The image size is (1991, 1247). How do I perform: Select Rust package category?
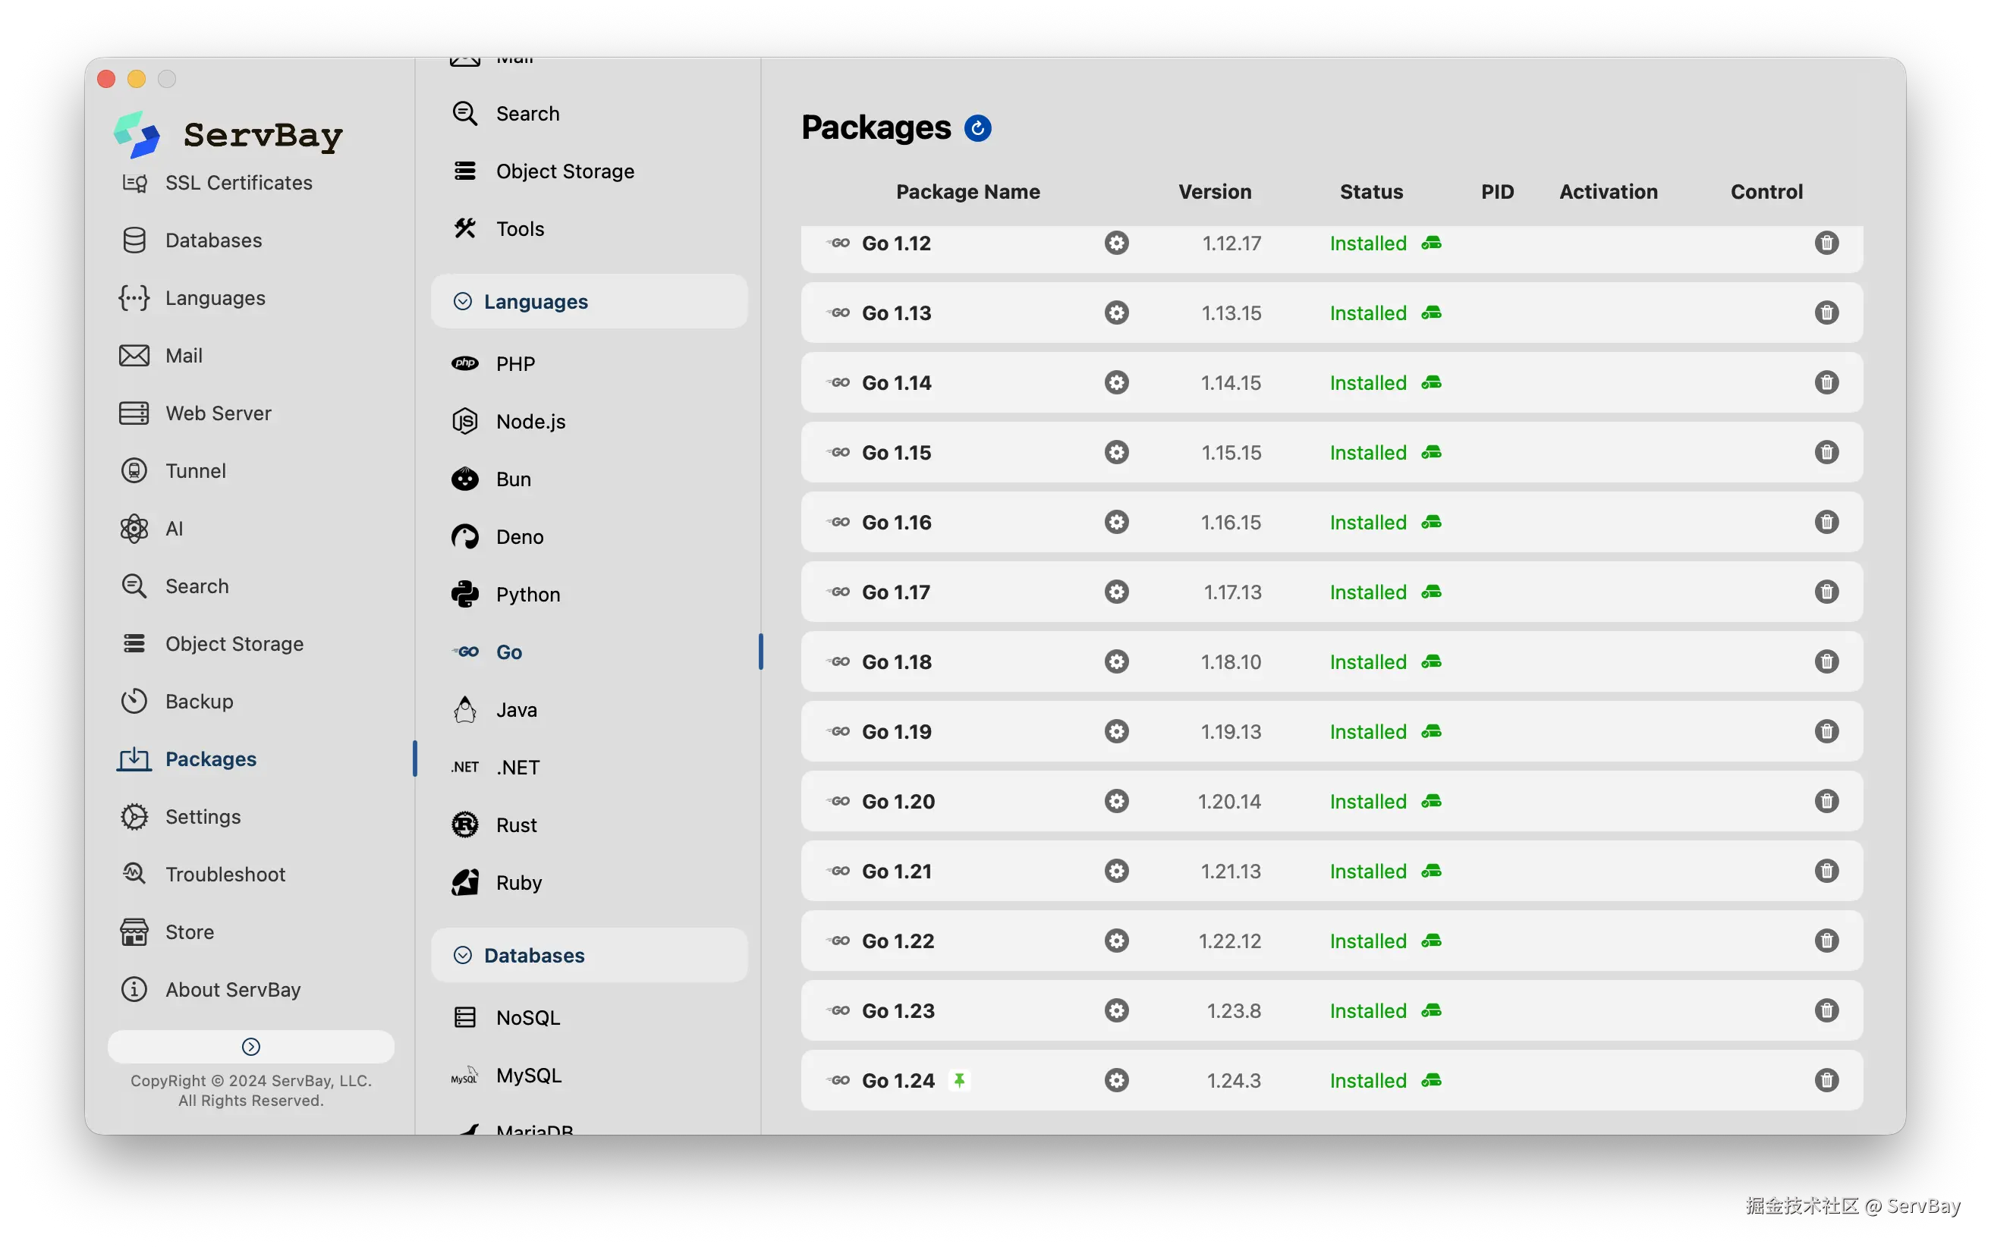[x=516, y=825]
